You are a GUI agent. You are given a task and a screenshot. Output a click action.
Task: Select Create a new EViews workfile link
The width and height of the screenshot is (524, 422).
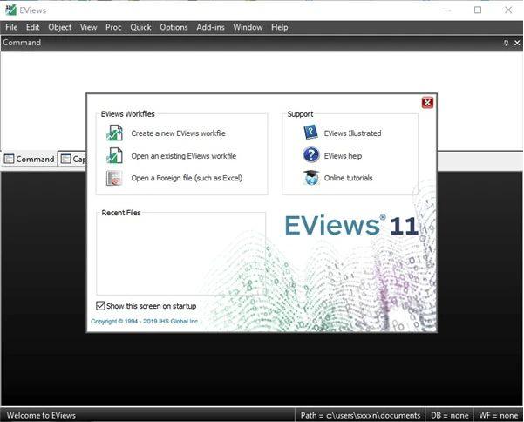click(178, 133)
